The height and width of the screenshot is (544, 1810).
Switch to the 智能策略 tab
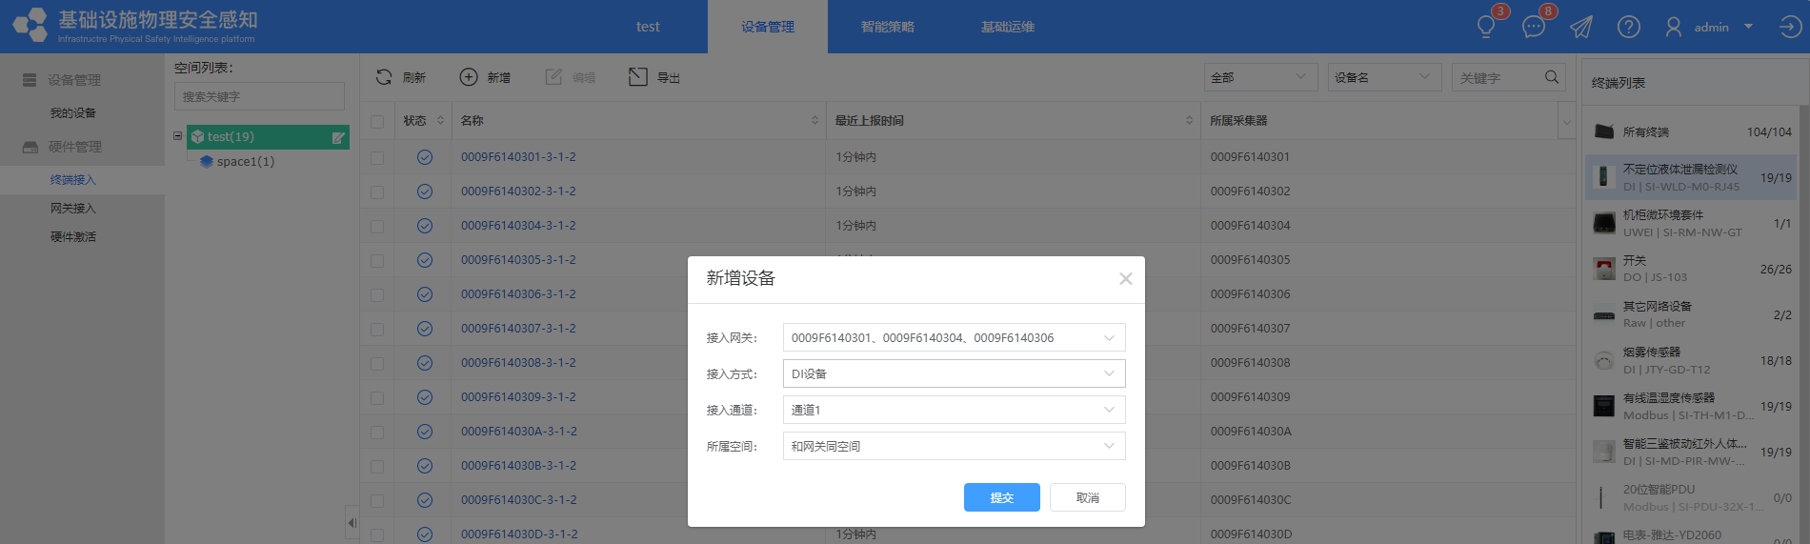click(887, 27)
